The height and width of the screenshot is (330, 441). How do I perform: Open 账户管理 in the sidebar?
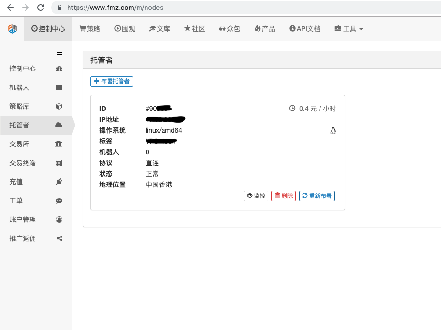point(23,220)
